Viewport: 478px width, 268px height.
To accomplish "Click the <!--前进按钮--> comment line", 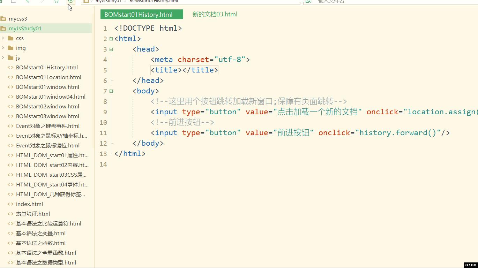I will [x=182, y=122].
